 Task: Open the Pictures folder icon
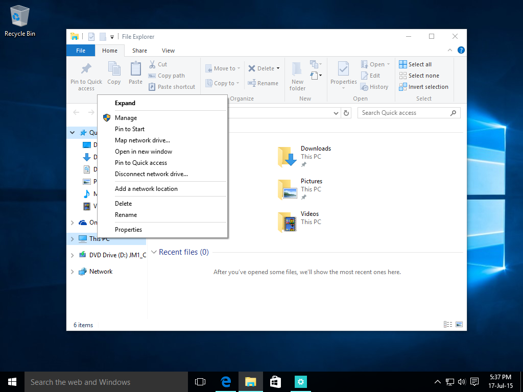click(x=287, y=189)
